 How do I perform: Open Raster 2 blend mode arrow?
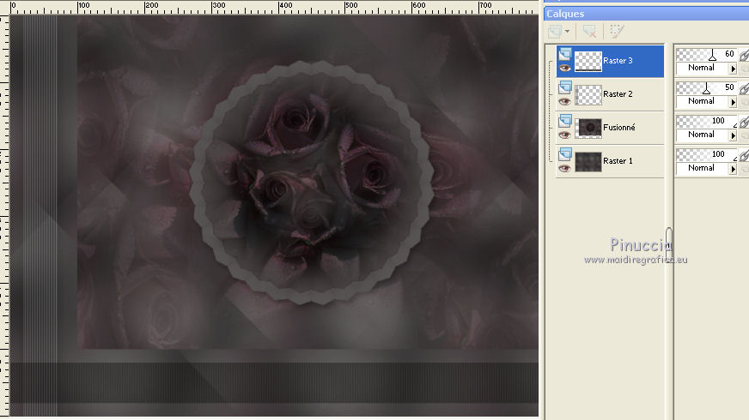coord(733,102)
